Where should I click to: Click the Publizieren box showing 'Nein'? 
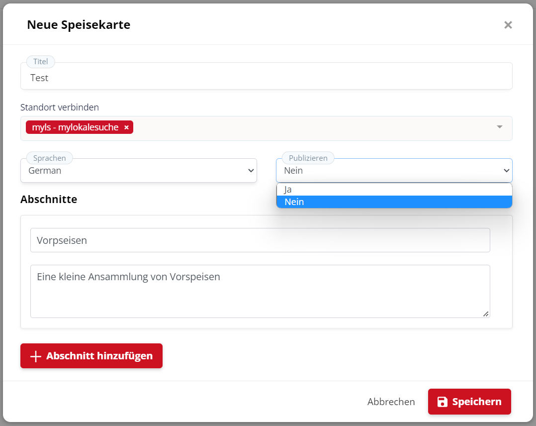tap(388, 171)
